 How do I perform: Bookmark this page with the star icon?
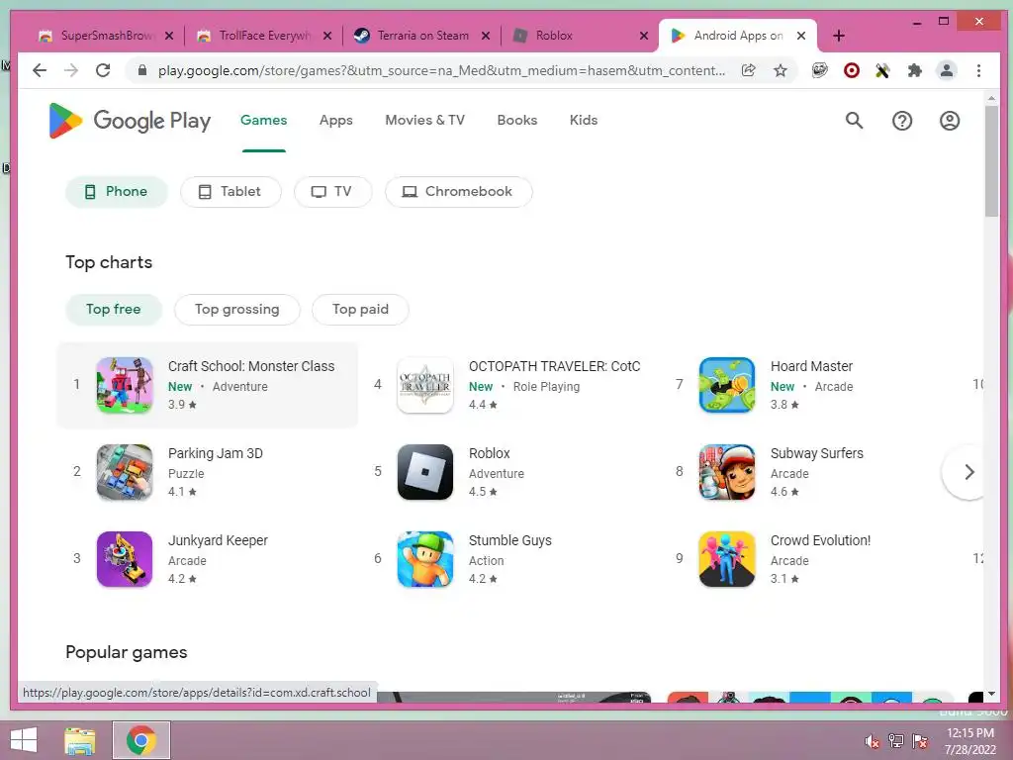pos(781,70)
